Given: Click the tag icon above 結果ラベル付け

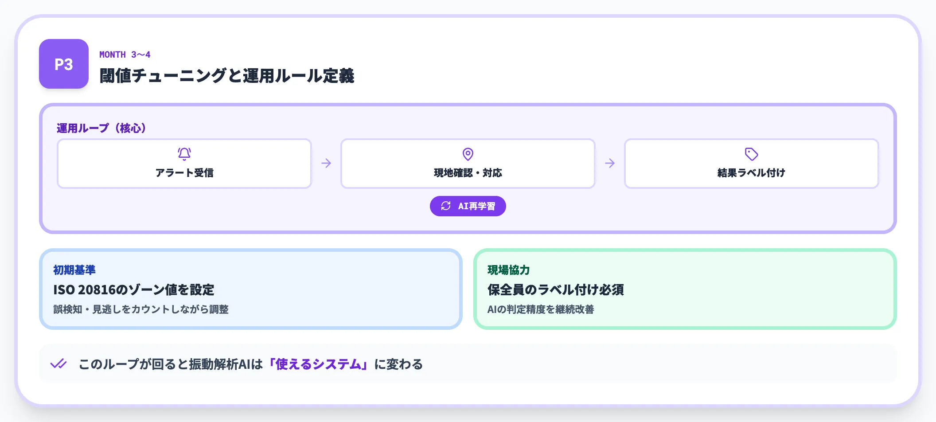Looking at the screenshot, I should tap(751, 154).
